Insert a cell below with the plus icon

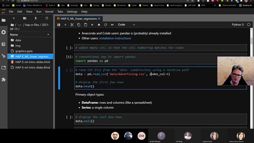65,25
